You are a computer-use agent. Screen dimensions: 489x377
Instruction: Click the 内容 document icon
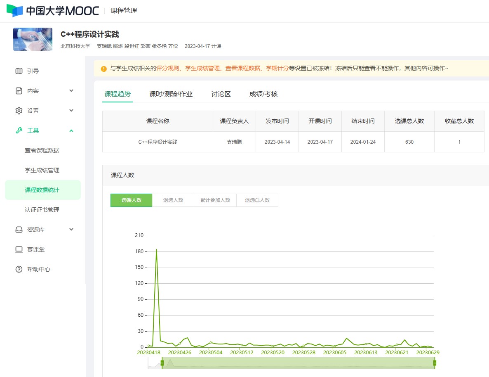click(x=19, y=91)
